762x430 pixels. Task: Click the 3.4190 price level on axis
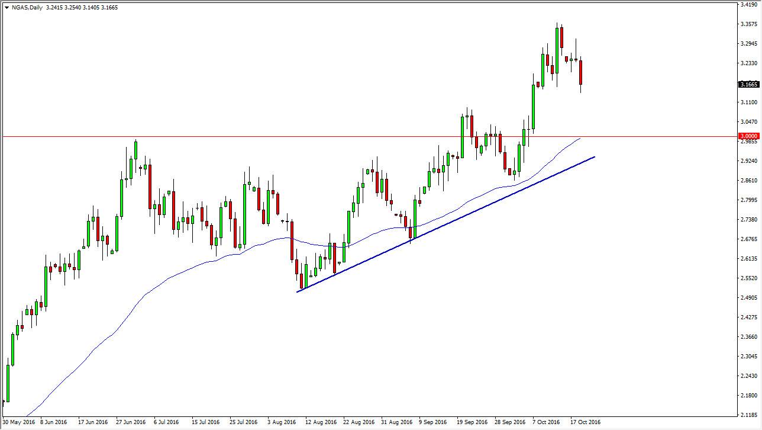[x=748, y=5]
